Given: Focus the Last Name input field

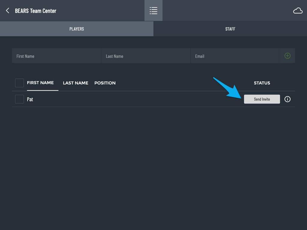Looking at the screenshot, I should point(146,56).
